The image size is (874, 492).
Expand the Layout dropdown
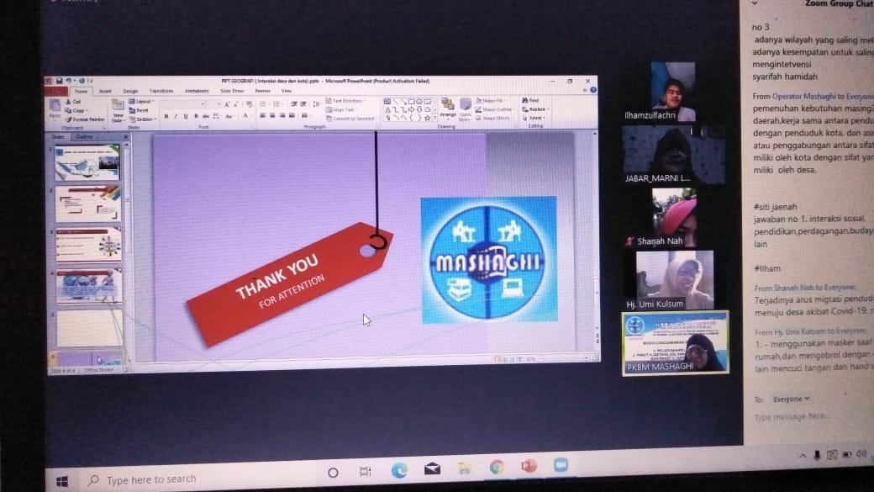point(141,102)
